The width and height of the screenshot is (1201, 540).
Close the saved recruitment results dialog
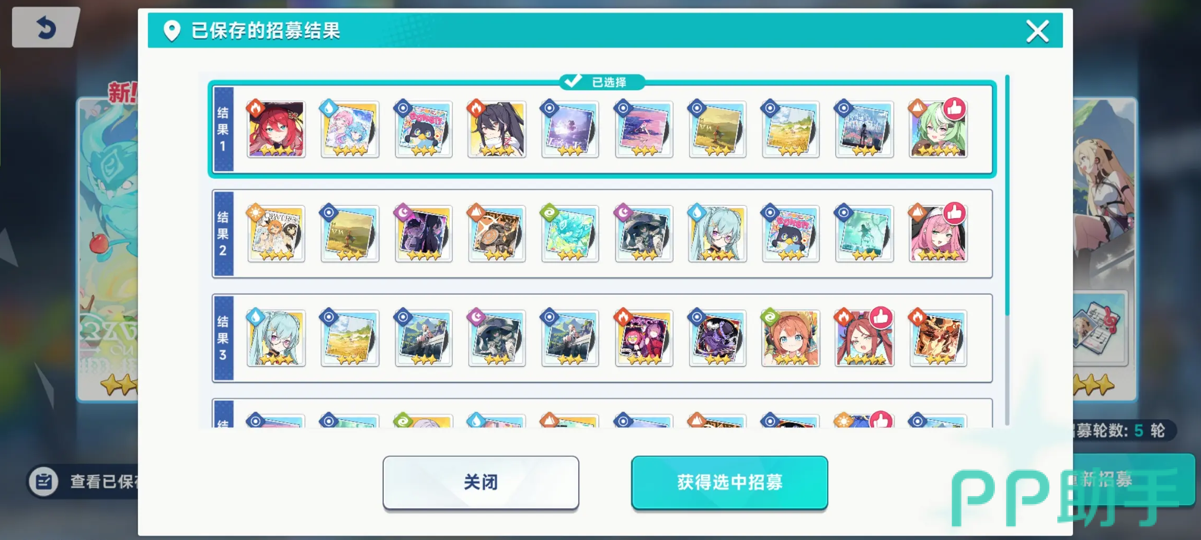(x=1037, y=31)
